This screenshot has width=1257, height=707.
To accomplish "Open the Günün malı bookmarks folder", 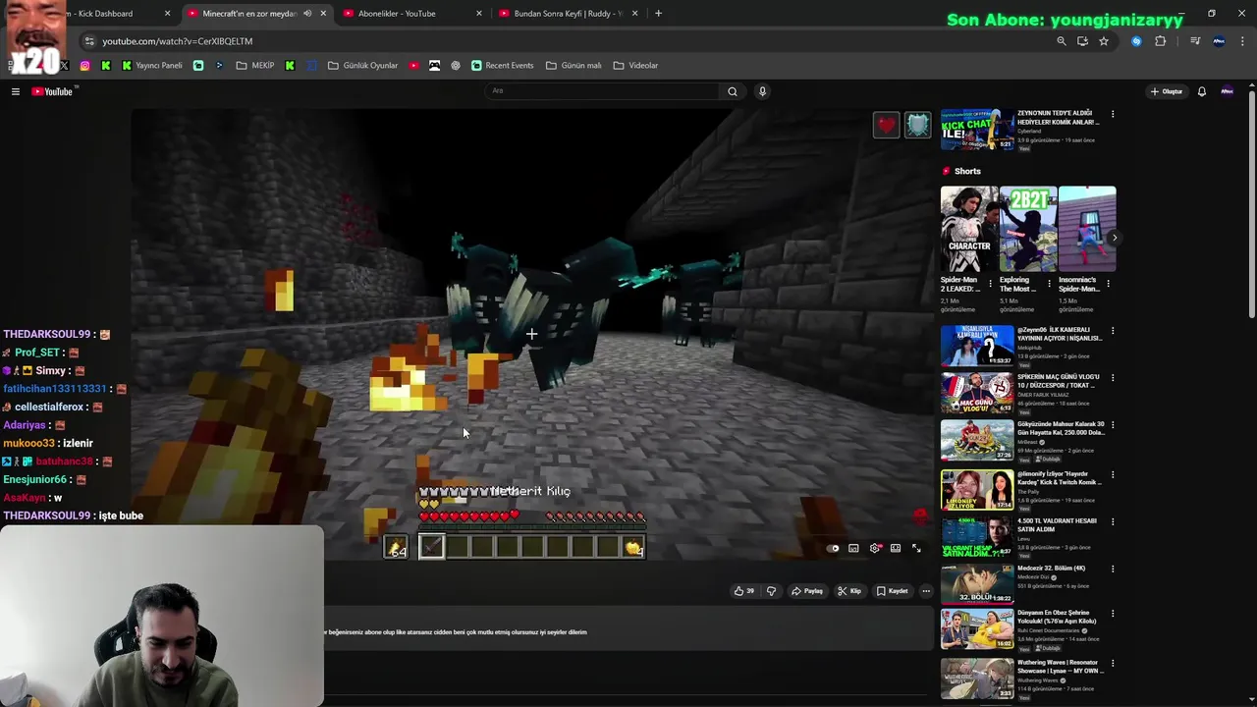I will (574, 66).
